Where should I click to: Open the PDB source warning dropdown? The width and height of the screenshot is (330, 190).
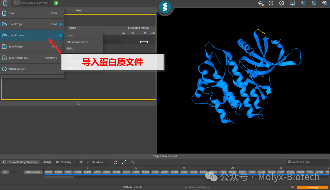click(16, 3)
